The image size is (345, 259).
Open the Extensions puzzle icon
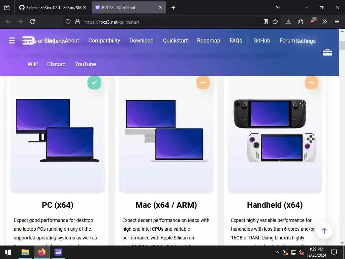click(301, 22)
